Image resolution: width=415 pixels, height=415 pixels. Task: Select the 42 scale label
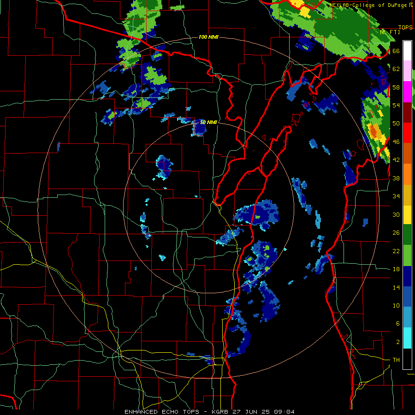pyautogui.click(x=396, y=160)
